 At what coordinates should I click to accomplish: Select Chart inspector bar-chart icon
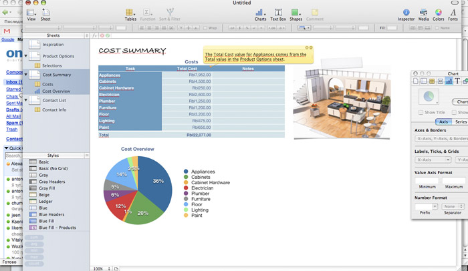point(449,81)
